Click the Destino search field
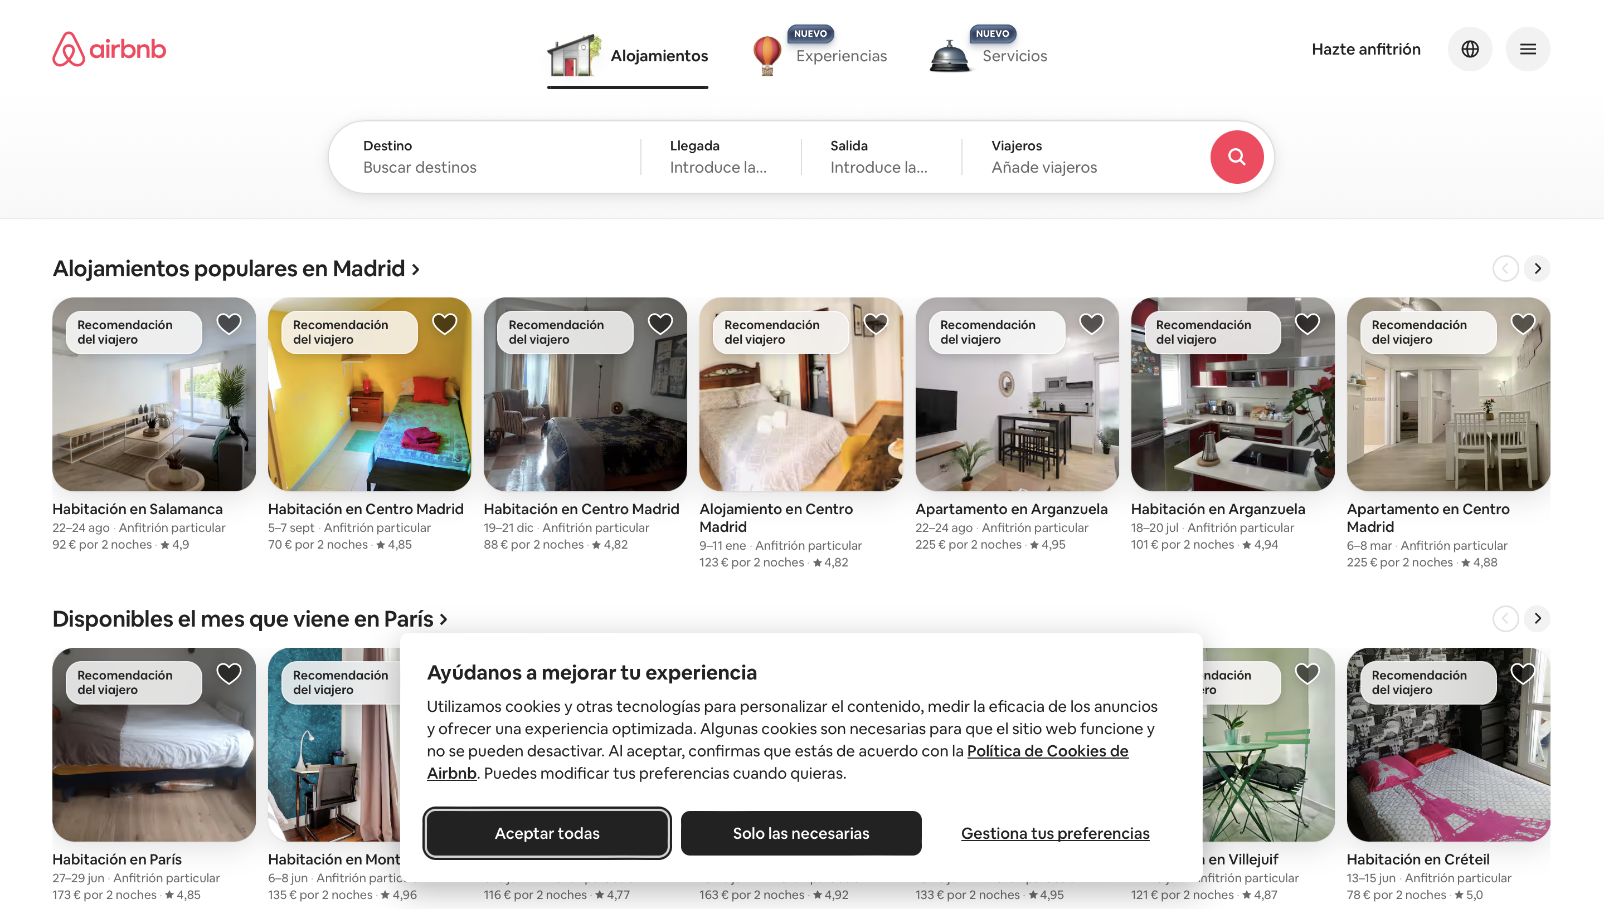Viewport: 1604px width, 909px height. (x=485, y=157)
